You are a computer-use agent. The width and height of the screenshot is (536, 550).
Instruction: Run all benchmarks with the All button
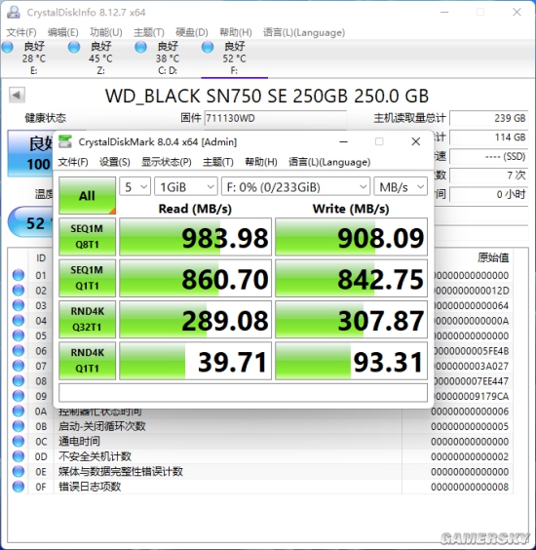88,195
